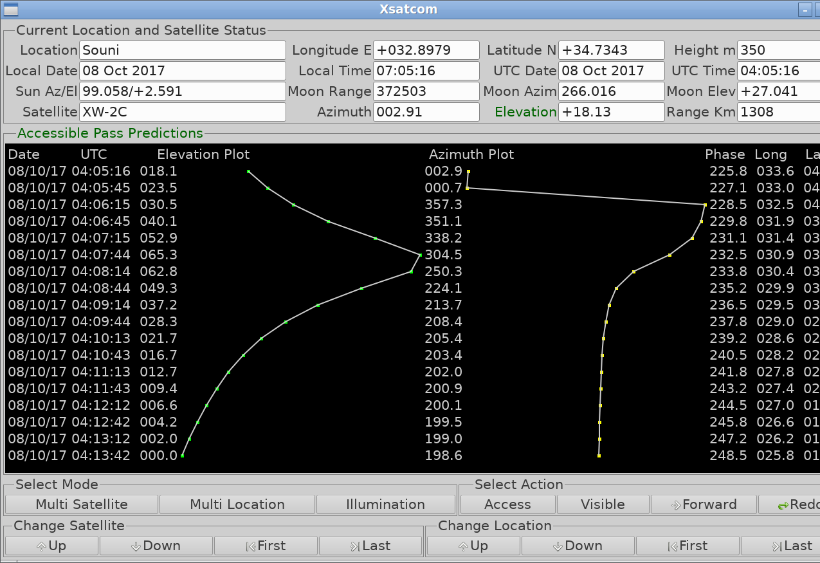Select Multi Satellite mode
Screen dimensions: 820x563
click(x=82, y=504)
